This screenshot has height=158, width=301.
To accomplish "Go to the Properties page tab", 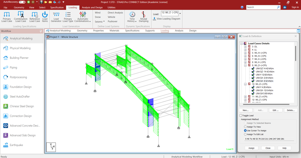I will [99, 31].
